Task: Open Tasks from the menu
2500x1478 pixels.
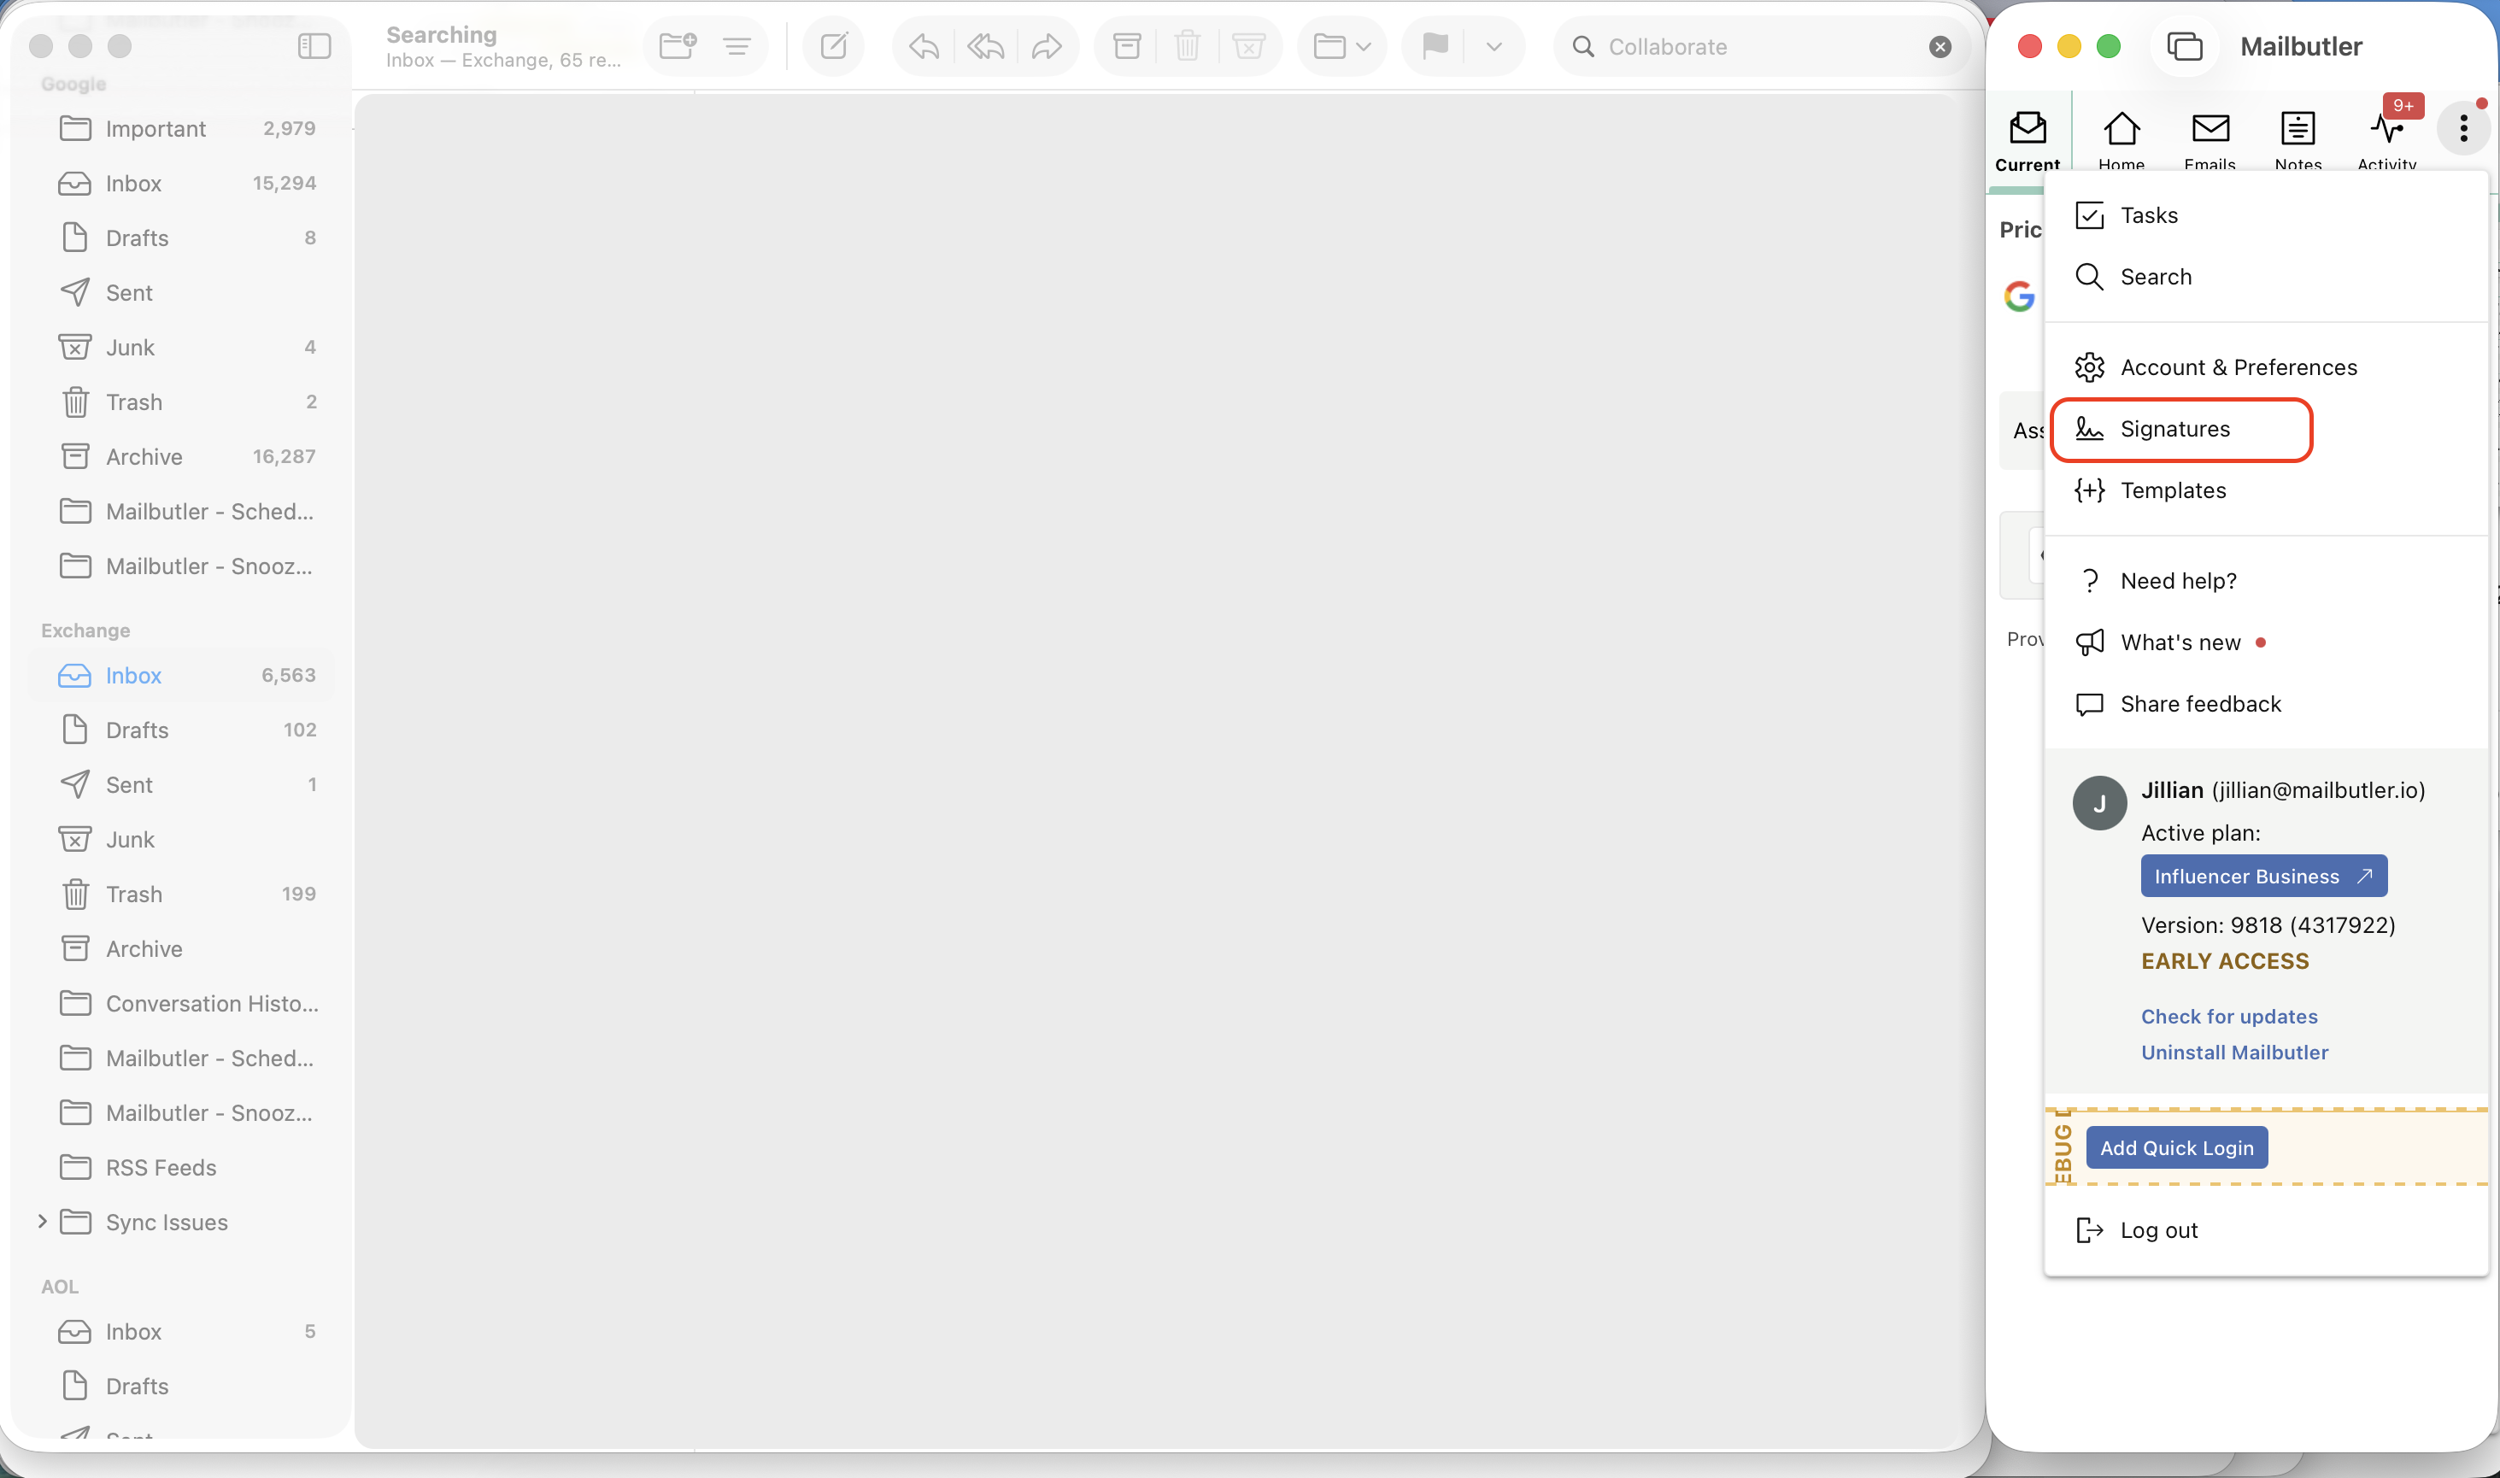Action: pos(2266,215)
